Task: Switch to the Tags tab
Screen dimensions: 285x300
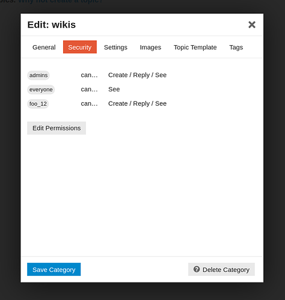Action: click(236, 47)
